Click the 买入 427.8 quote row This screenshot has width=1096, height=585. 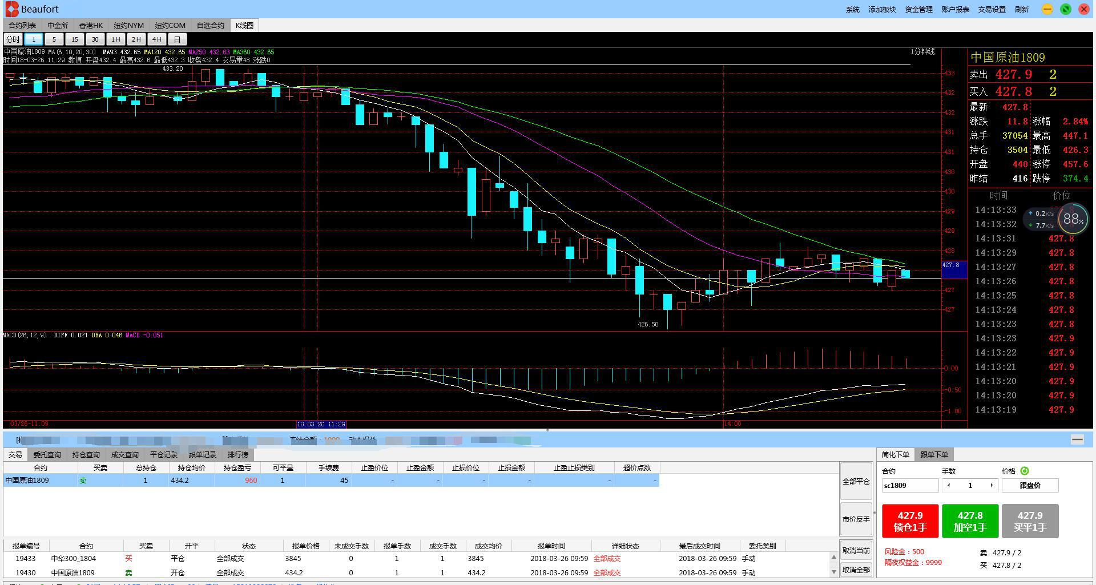click(1030, 92)
